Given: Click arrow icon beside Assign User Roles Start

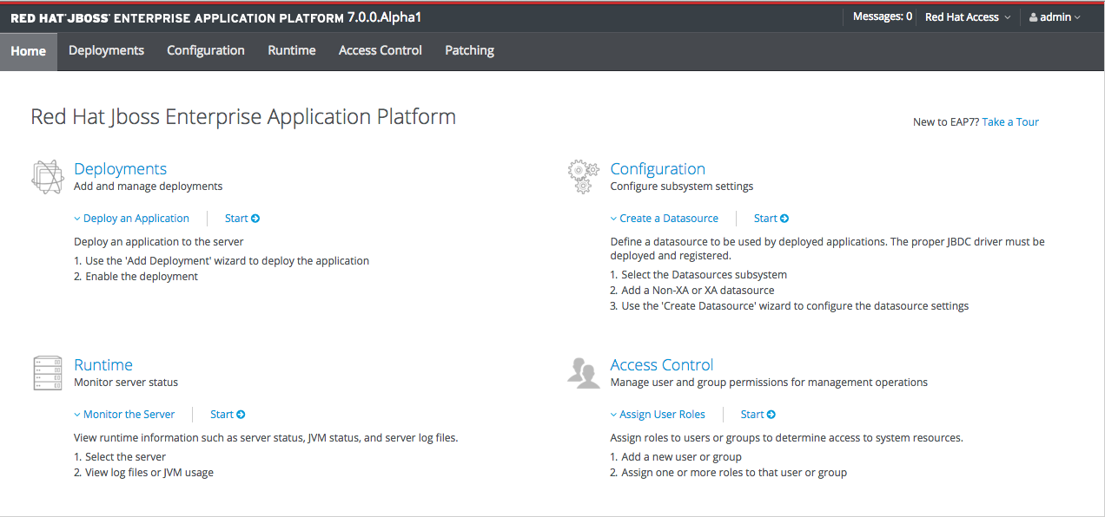Looking at the screenshot, I should tap(771, 415).
